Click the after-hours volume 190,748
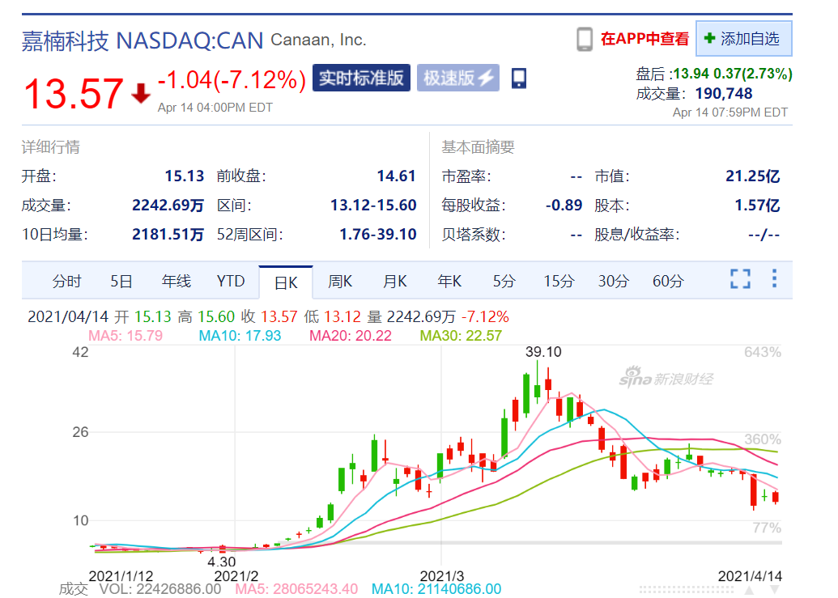The width and height of the screenshot is (838, 598). click(x=724, y=93)
